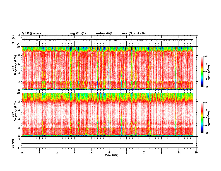221x171 pixels.
Task: Click the '-10' label on ch.2 color bar
Action: [206, 133]
